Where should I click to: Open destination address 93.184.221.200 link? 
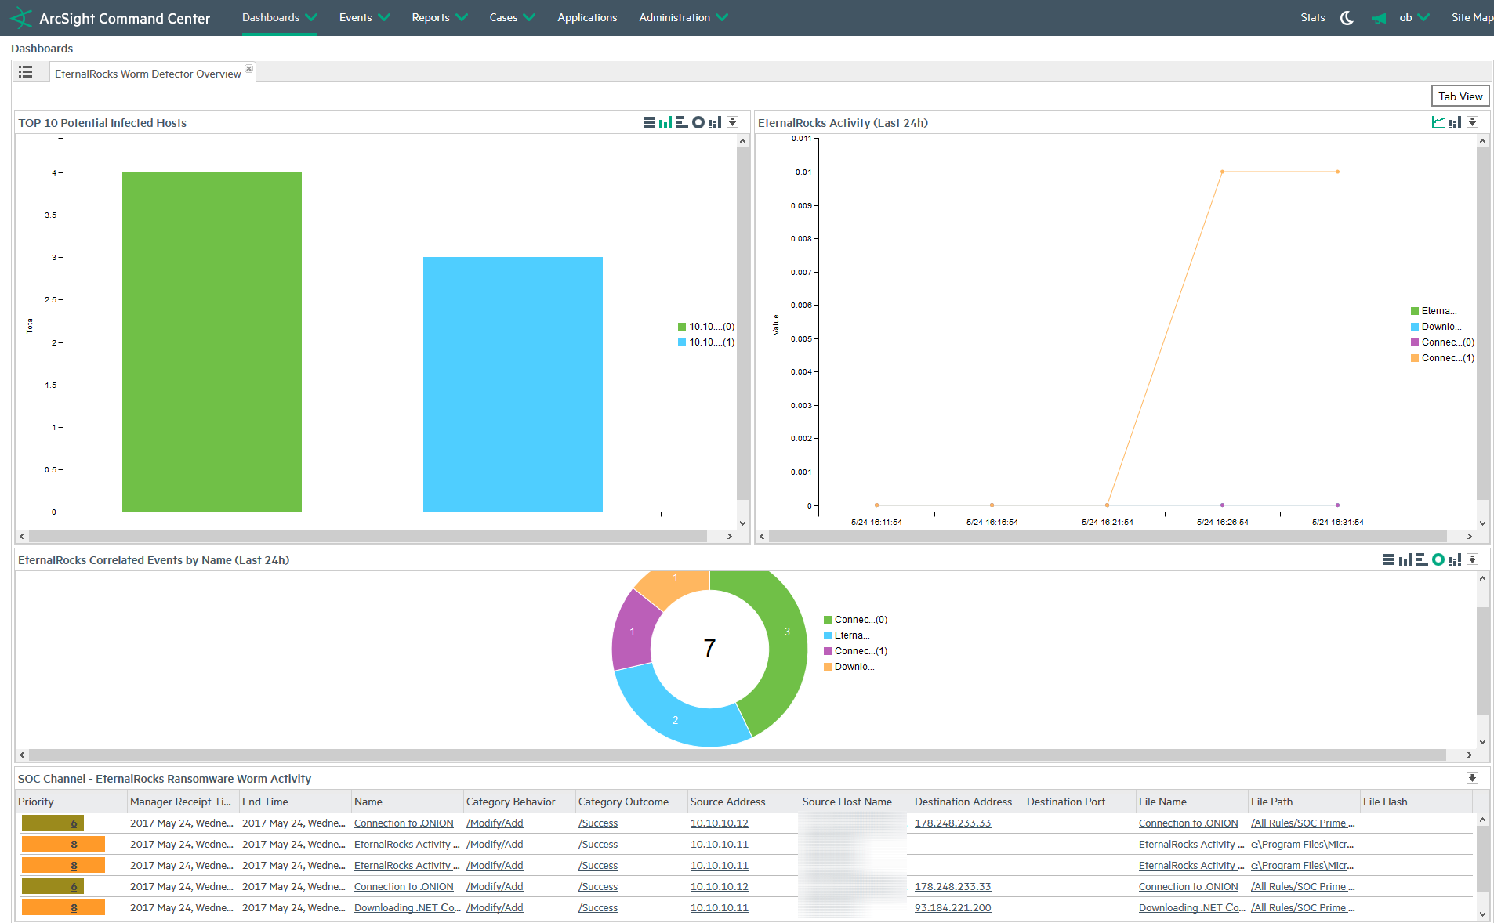coord(952,907)
